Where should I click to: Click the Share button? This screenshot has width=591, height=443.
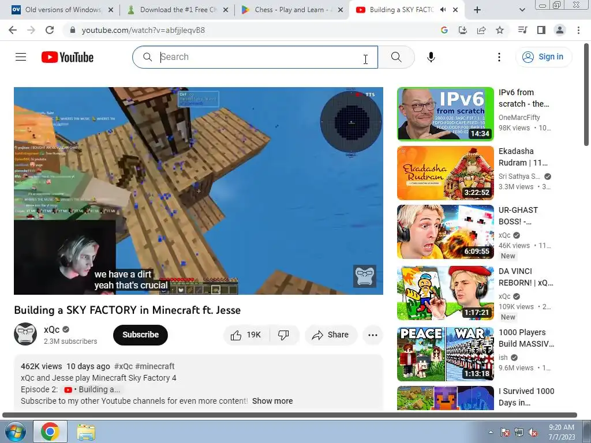coord(331,335)
